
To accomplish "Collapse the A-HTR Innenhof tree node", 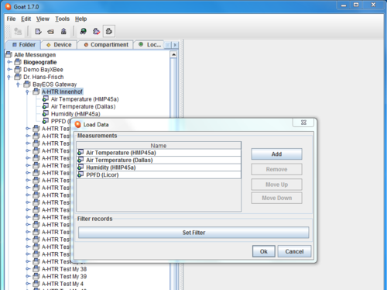I will tap(27, 91).
